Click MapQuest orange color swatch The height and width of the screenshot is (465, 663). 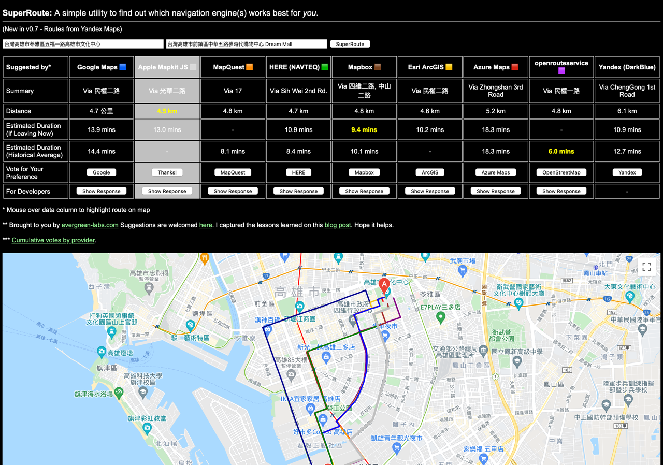(250, 67)
